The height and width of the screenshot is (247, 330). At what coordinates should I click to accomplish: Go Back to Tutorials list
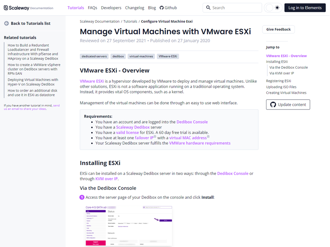point(27,23)
